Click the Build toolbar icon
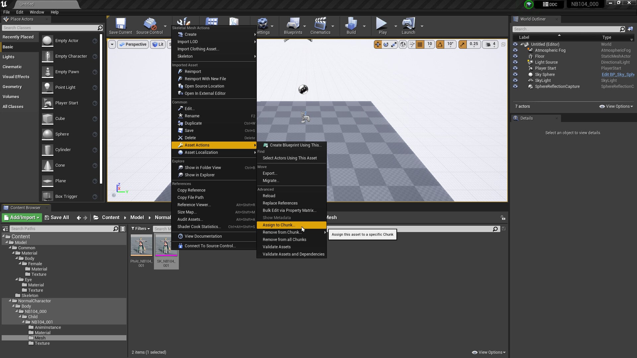 click(351, 26)
